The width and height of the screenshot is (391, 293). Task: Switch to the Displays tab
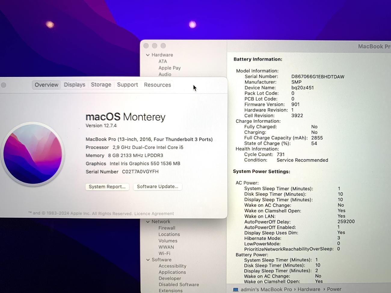75,85
